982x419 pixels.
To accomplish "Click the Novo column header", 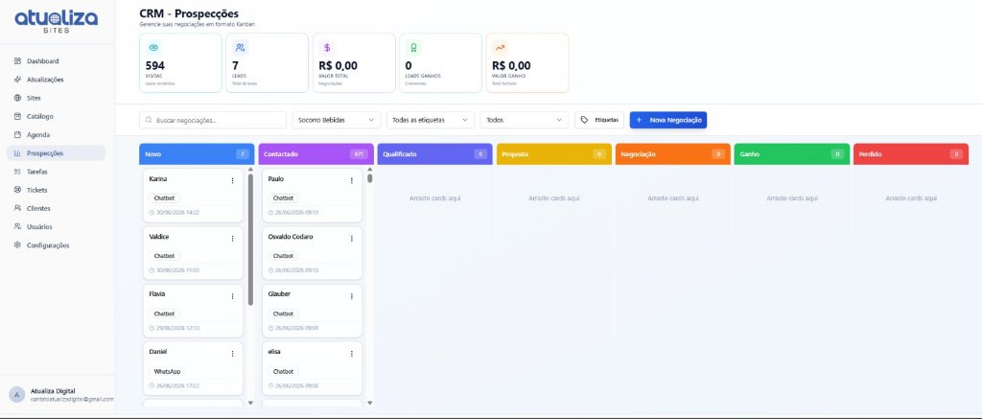I will pos(197,154).
